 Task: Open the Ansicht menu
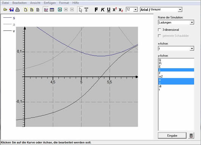pos(35,3)
